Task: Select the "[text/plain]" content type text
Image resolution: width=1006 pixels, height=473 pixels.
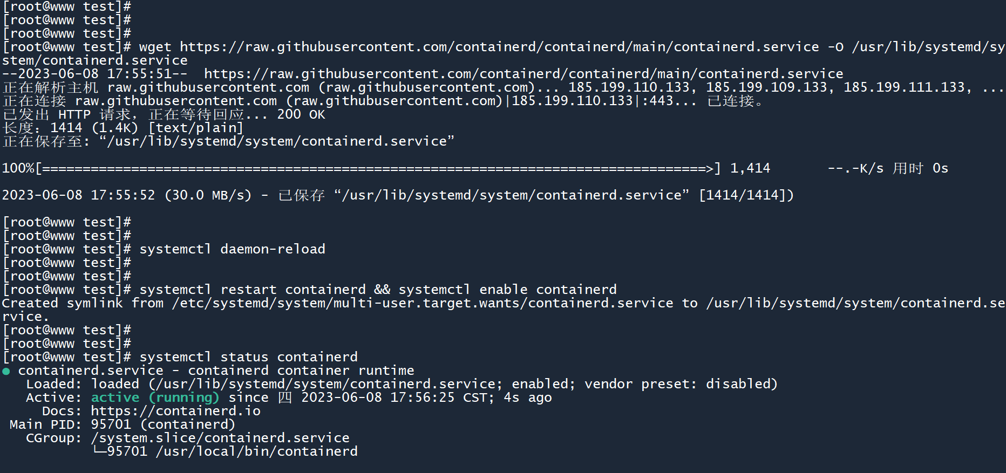Action: (195, 128)
